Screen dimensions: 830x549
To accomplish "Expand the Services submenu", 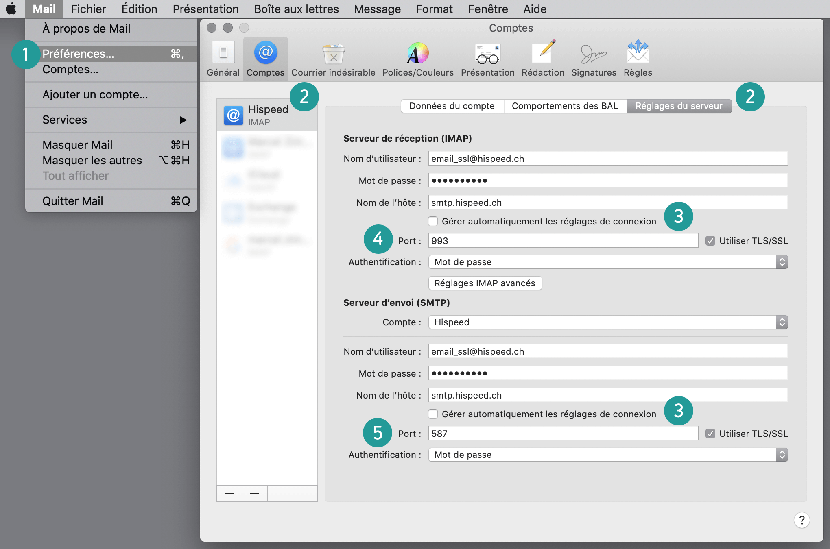I will [111, 120].
